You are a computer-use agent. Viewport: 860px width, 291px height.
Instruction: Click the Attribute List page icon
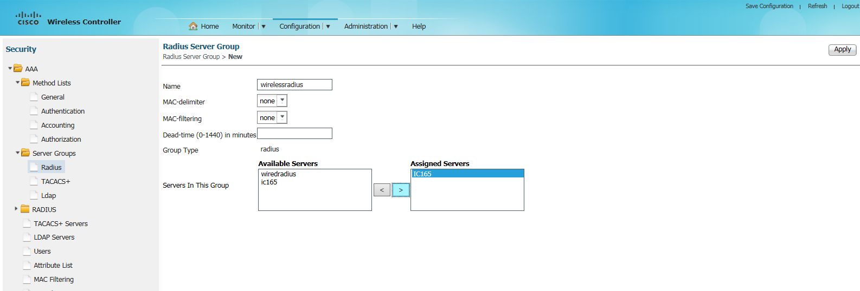click(x=27, y=265)
